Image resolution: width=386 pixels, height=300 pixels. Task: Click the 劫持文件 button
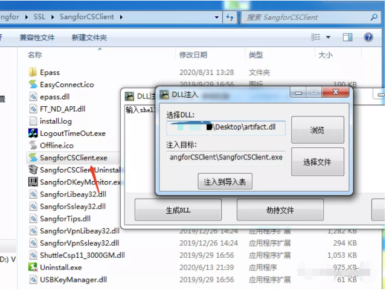(280, 210)
